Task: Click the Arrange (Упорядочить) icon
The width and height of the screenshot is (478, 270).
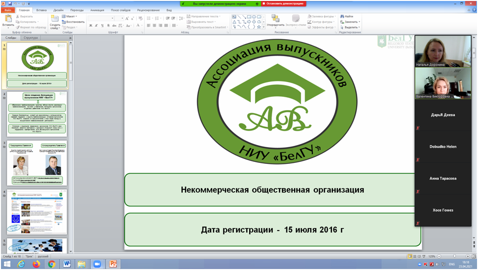Action: 275,19
